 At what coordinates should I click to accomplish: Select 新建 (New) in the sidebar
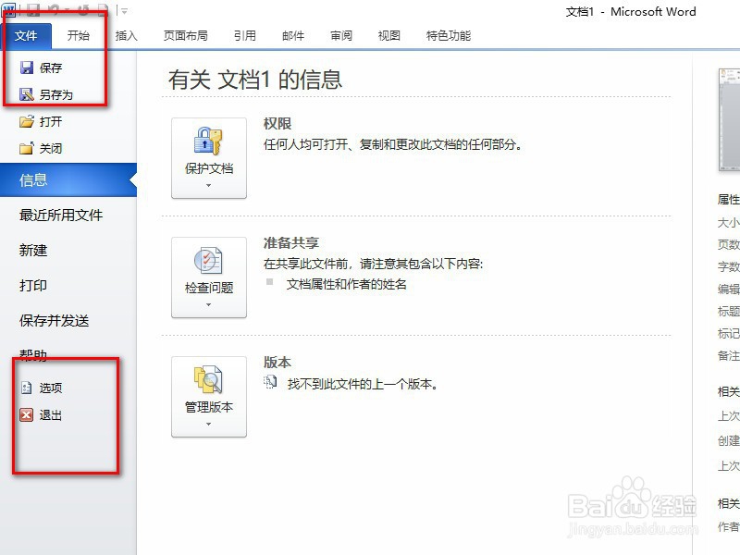pos(33,250)
